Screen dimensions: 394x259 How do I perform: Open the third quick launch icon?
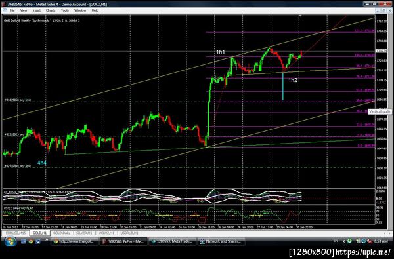37,242
